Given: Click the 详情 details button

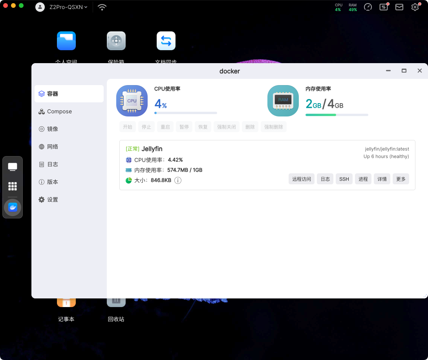Looking at the screenshot, I should click(382, 179).
